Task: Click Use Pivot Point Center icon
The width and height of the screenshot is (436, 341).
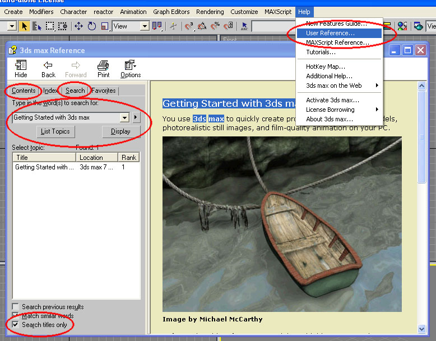Action: (157, 26)
